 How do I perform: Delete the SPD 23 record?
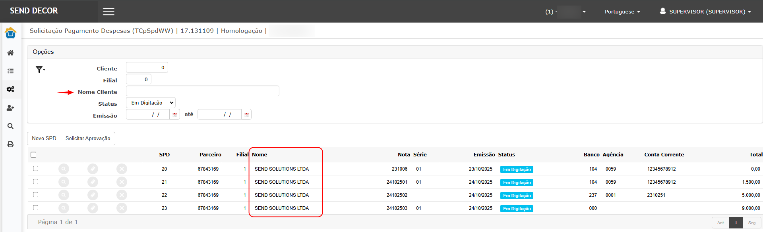point(122,208)
